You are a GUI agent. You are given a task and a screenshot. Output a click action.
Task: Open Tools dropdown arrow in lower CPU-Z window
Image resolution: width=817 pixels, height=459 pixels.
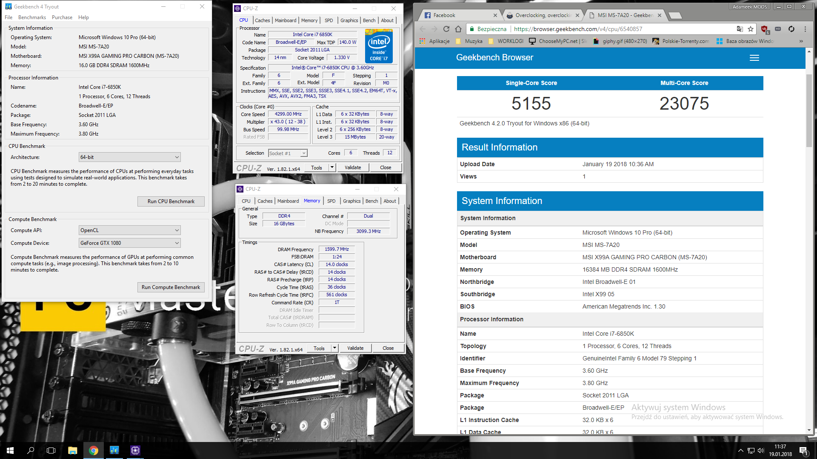tap(334, 348)
